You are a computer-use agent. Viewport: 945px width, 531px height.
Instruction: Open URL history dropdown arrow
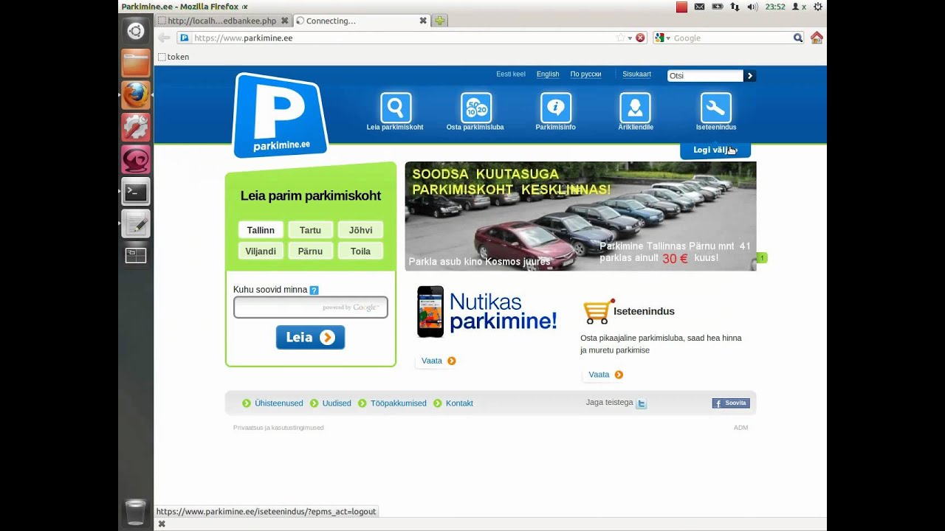click(x=630, y=38)
